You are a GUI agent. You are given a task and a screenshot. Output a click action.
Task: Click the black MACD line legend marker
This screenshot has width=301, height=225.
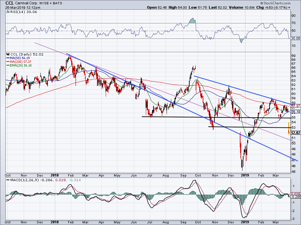pyautogui.click(x=8, y=180)
